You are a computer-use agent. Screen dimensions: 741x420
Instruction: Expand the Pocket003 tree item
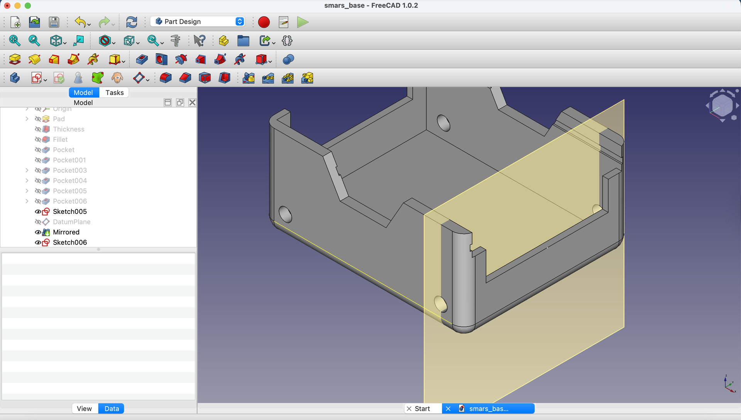tap(27, 170)
